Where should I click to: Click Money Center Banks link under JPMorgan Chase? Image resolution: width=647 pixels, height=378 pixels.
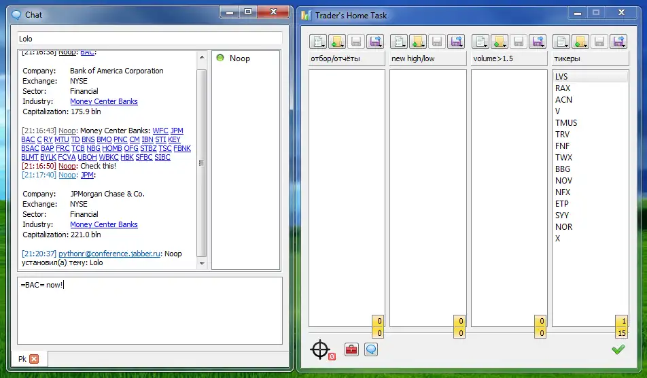tap(104, 224)
